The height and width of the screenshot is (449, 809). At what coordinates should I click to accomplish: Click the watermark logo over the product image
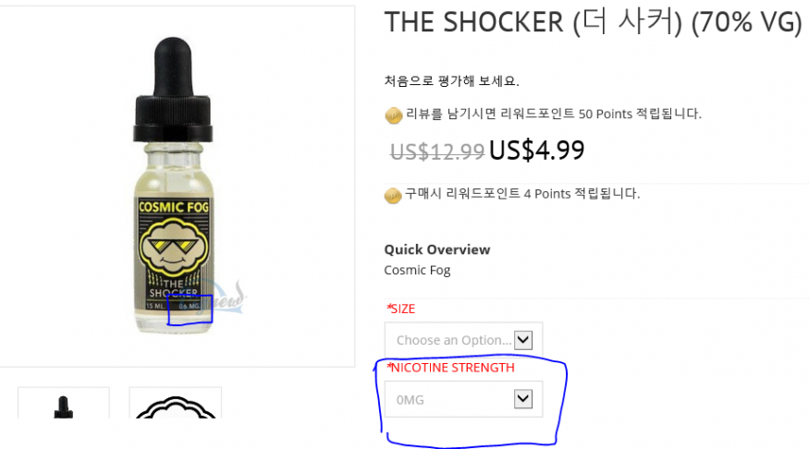tap(222, 297)
